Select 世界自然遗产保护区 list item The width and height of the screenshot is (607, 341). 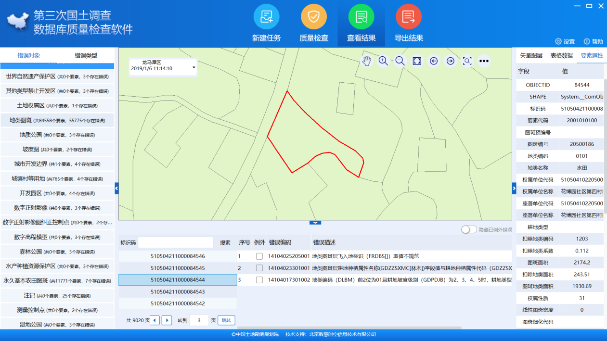tap(57, 76)
